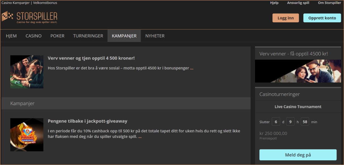Click the Logg inn button
The image size is (344, 165).
click(x=286, y=18)
